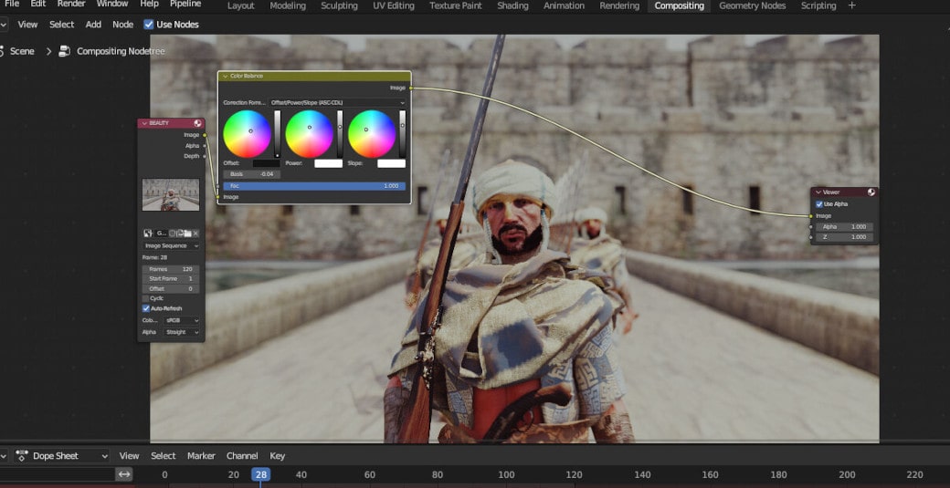
Task: Click the Fac slider in Color Balance
Action: pos(314,186)
